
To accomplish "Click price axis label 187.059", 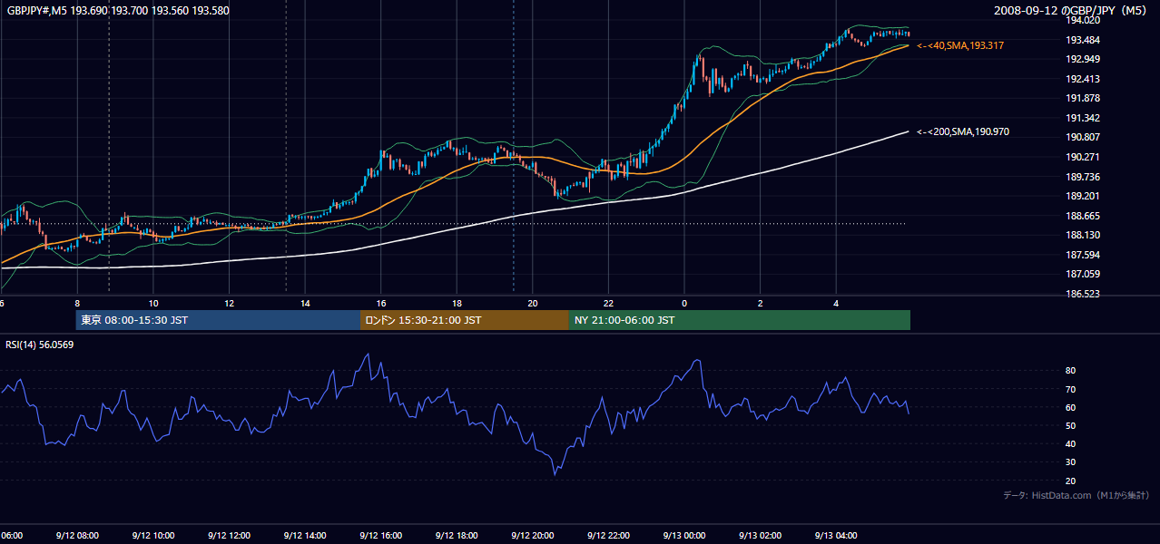I will [x=1083, y=274].
